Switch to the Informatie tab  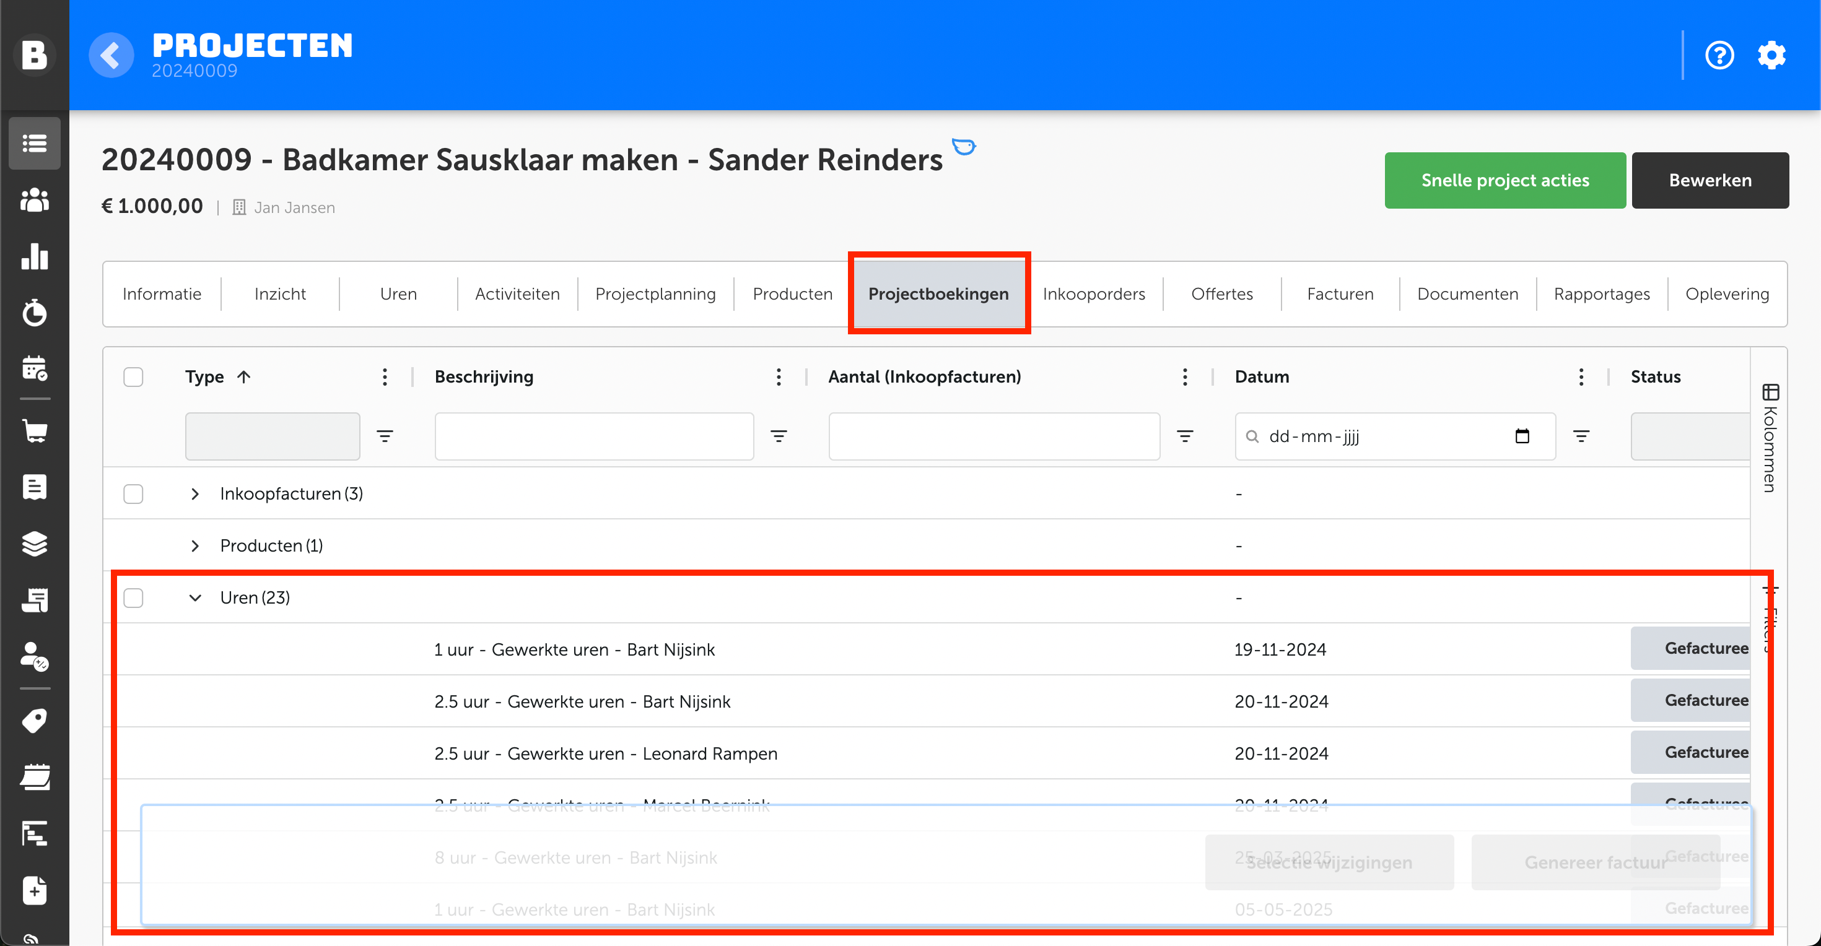(162, 294)
